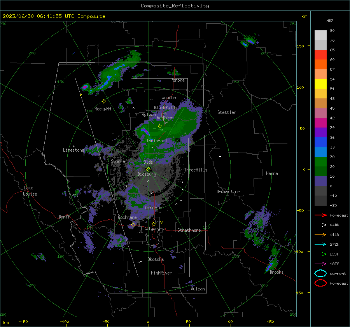This screenshot has width=350, height=327.
Task: Click the magenta storm cell northwest of Innisfail
Action: (x=145, y=131)
